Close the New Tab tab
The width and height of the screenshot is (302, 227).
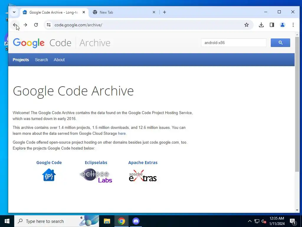[x=154, y=12]
